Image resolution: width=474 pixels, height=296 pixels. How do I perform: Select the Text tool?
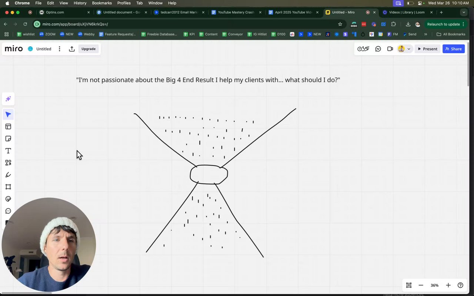(x=8, y=151)
